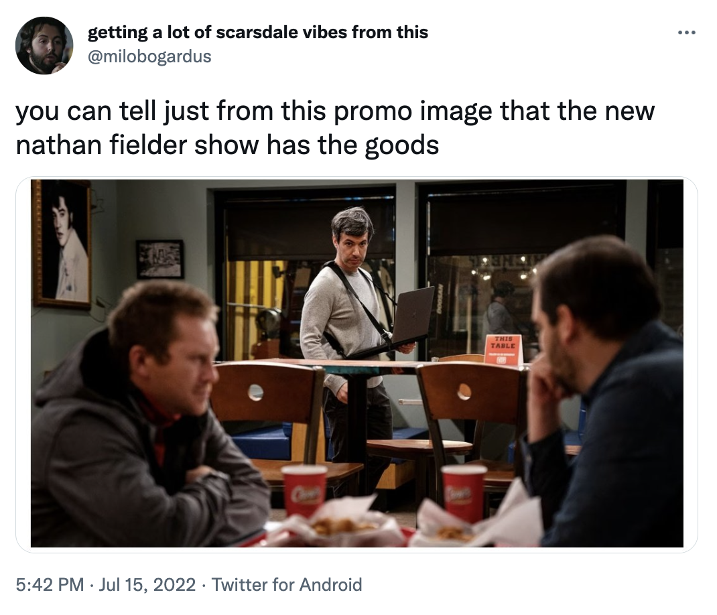Click the framed Elvis portrait in photo

point(62,243)
